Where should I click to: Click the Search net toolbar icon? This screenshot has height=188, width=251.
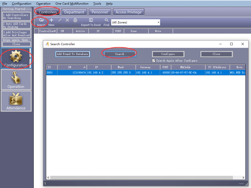point(41,20)
